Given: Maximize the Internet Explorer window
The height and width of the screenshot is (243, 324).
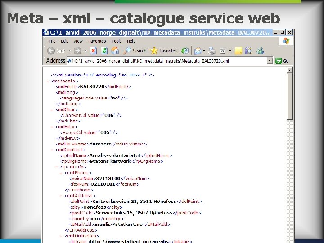Looking at the screenshot, I should pyautogui.click(x=282, y=32).
